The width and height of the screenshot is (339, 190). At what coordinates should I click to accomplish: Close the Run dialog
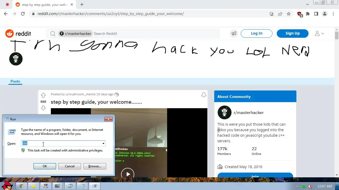(108, 119)
